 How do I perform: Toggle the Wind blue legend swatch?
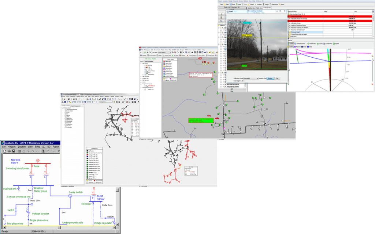click(x=308, y=47)
